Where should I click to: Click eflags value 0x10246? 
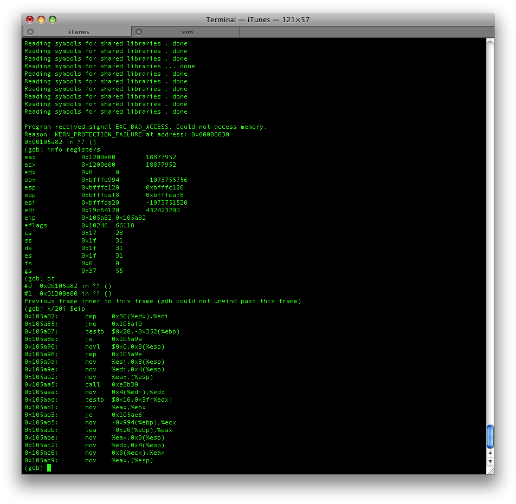[94, 225]
